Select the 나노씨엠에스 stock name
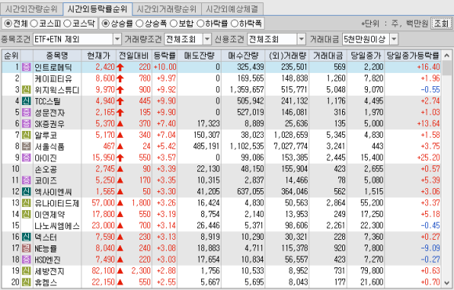 click(x=56, y=226)
